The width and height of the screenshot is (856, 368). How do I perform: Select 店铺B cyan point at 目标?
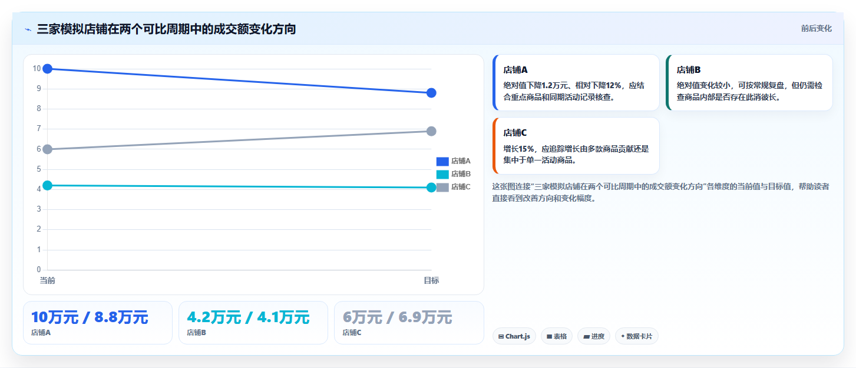click(431, 188)
